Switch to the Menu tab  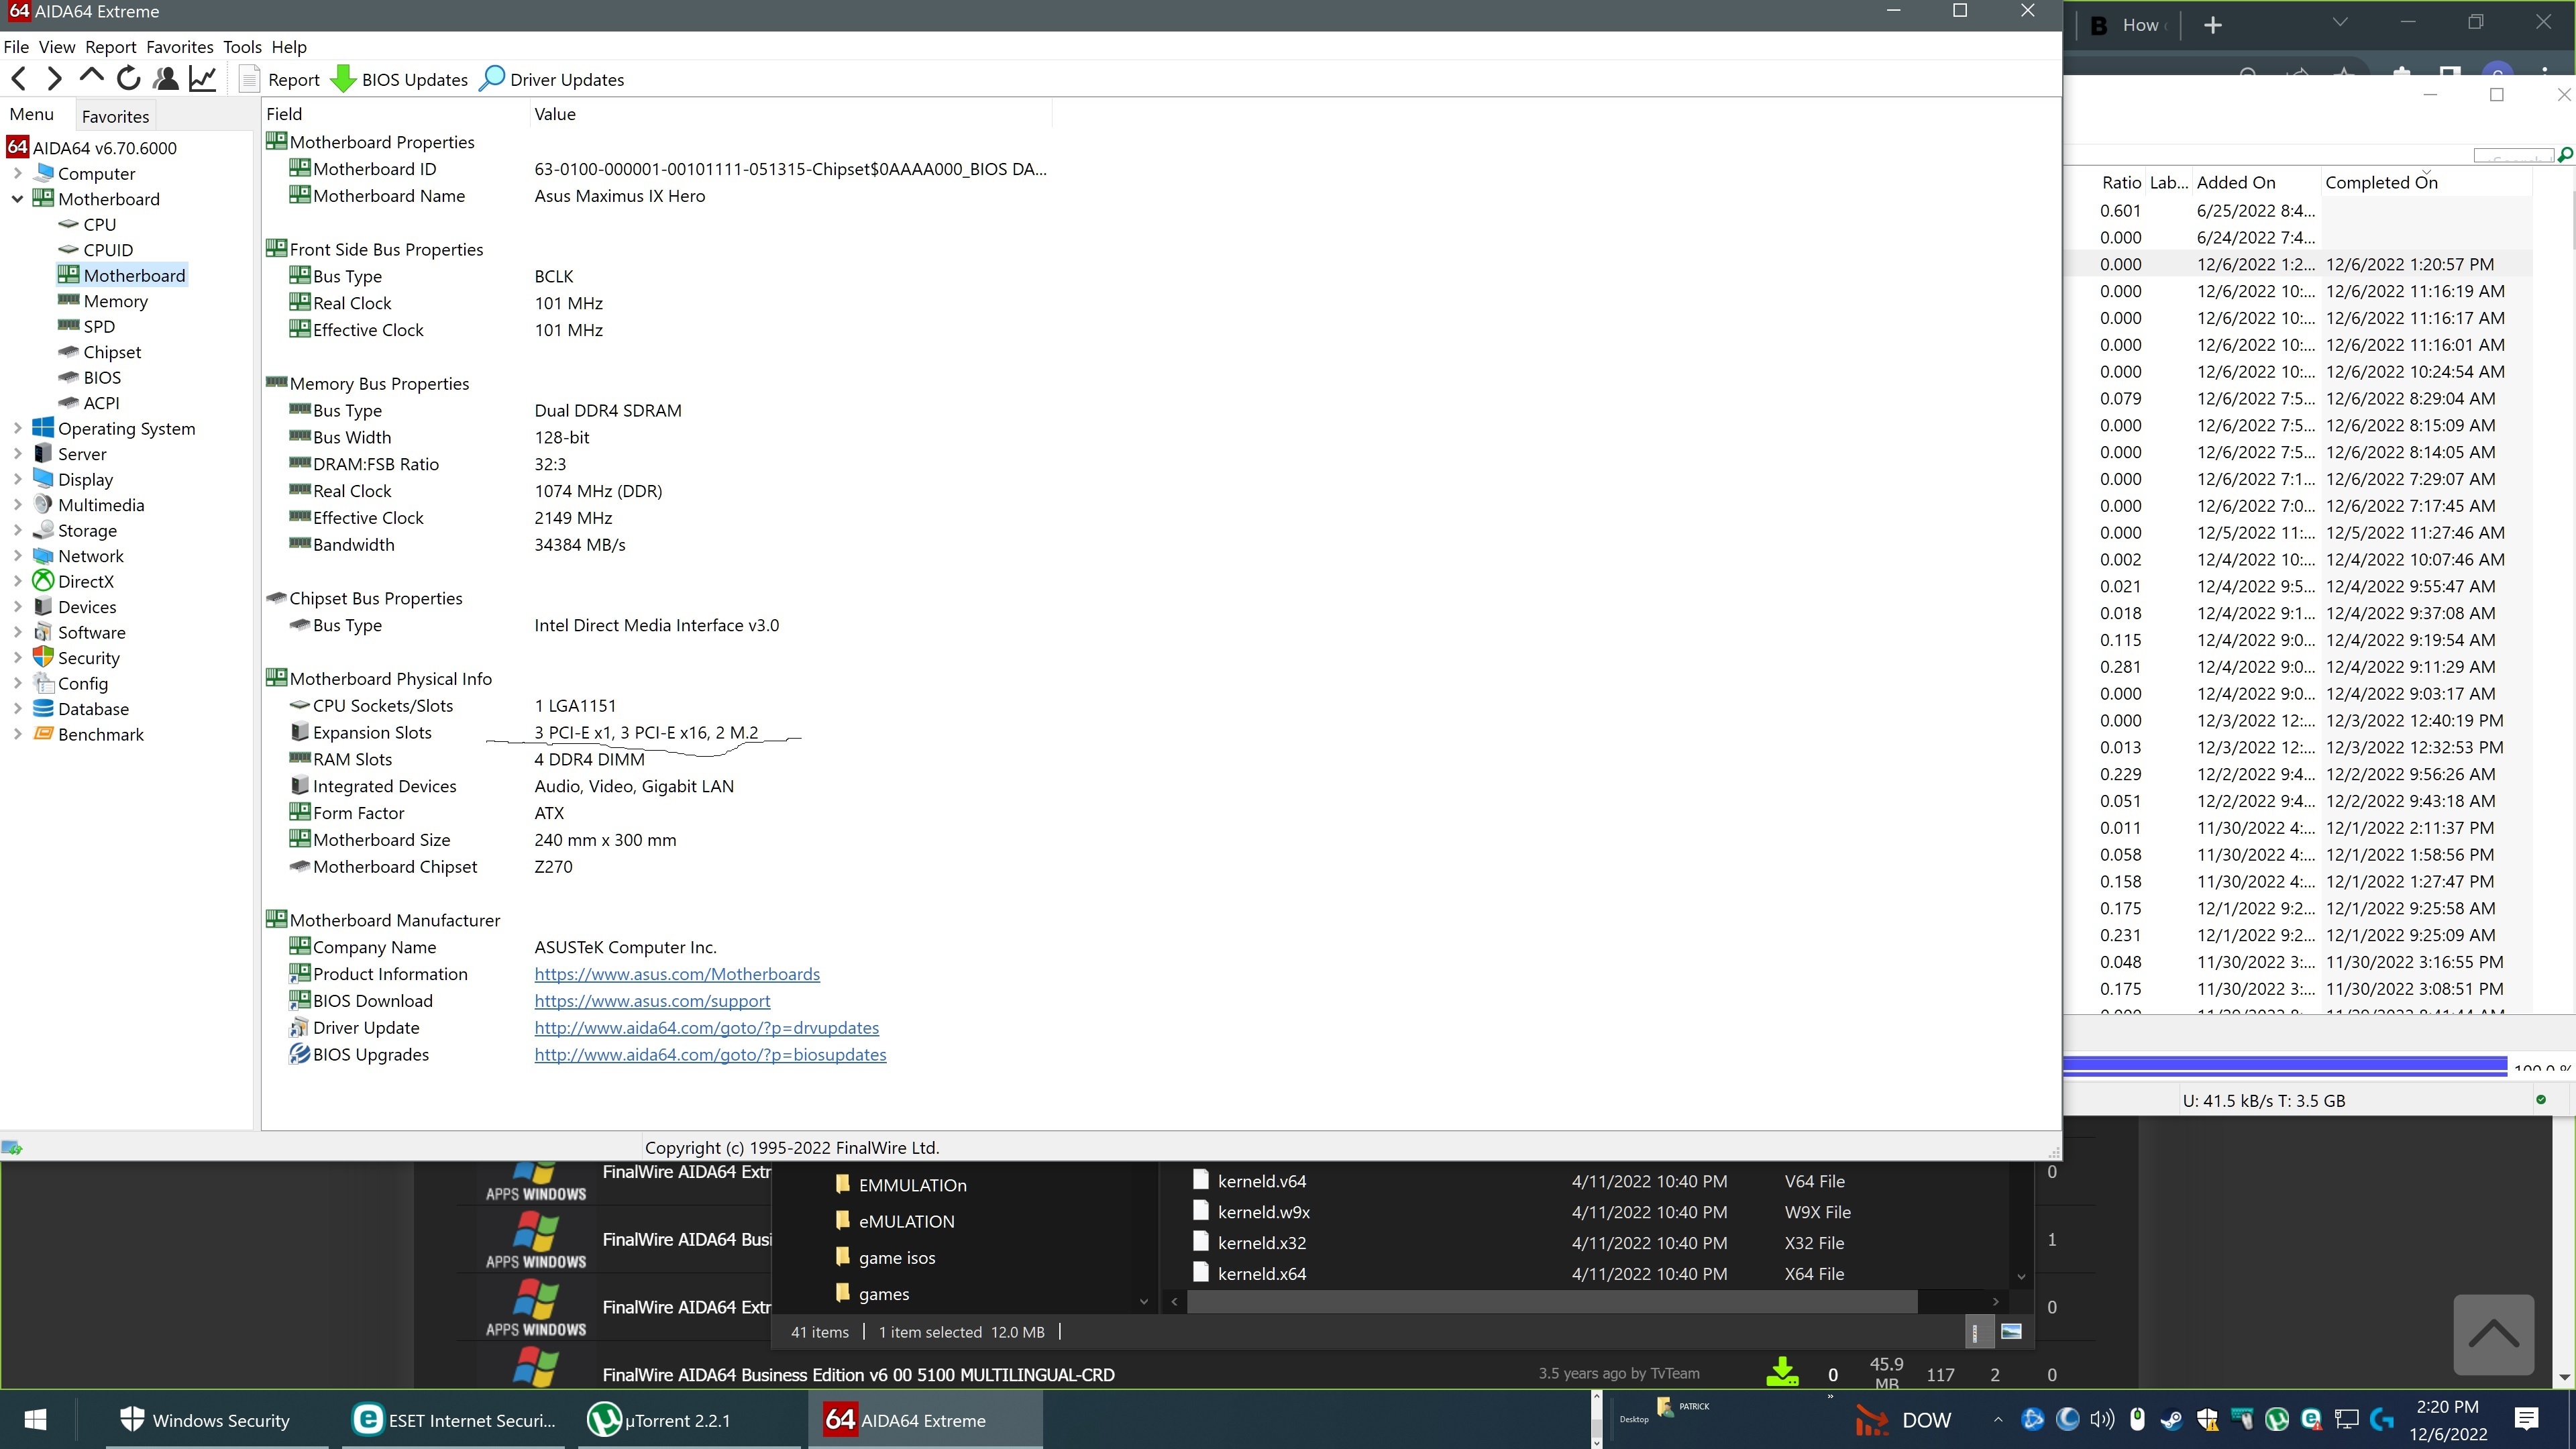click(x=32, y=114)
